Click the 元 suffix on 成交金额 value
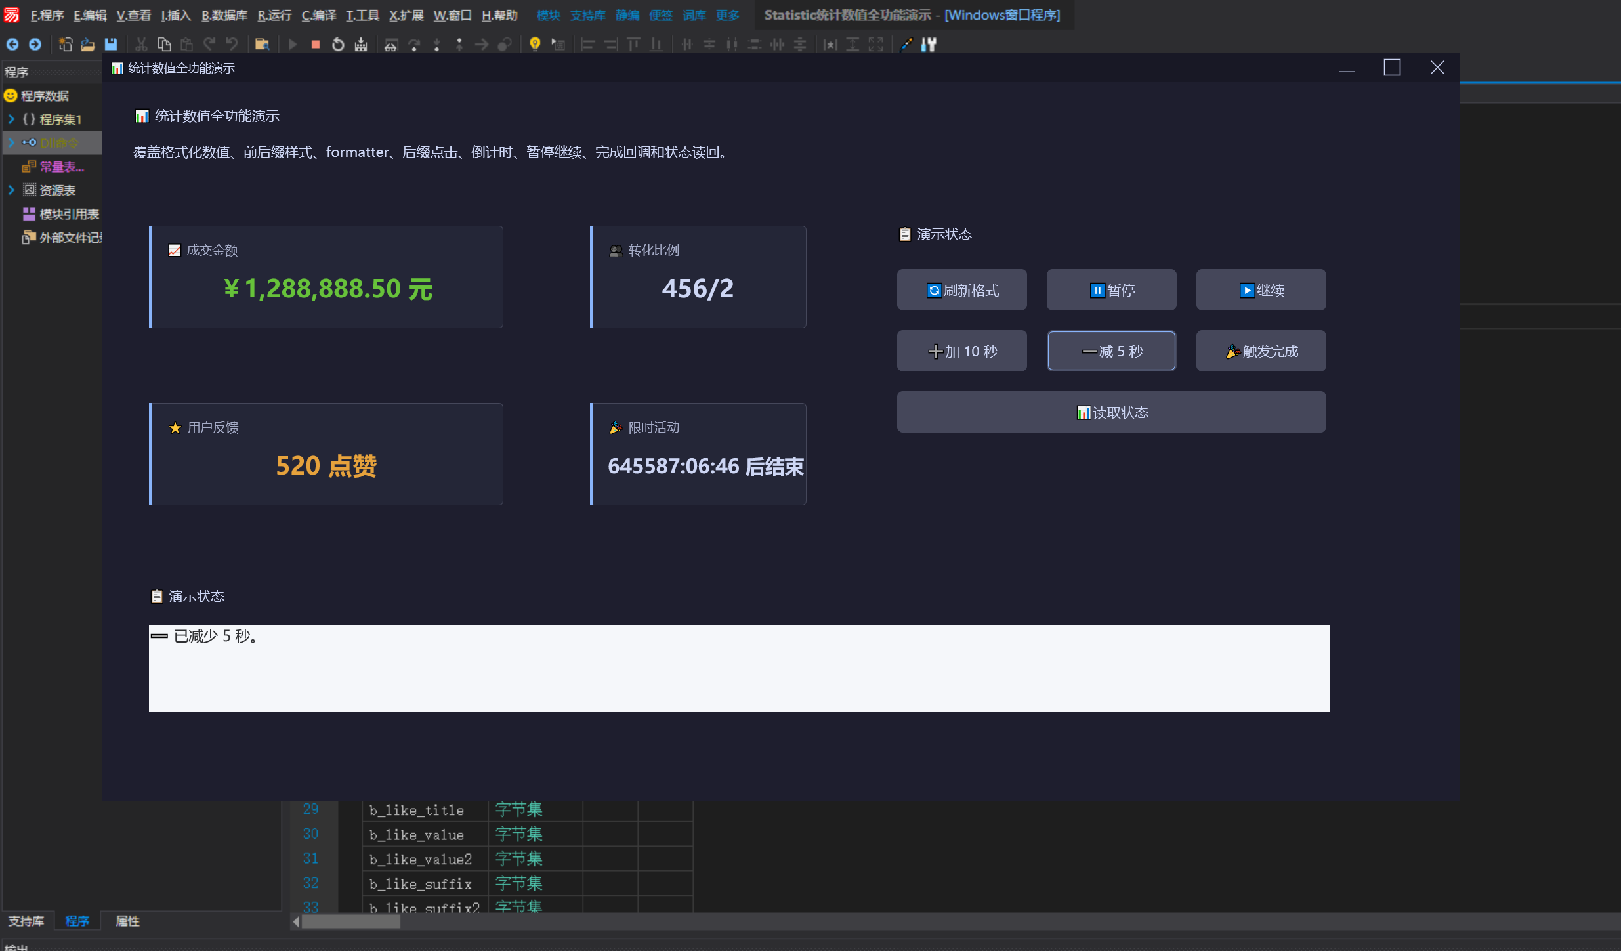Screen dimensions: 1621x951 pos(421,289)
